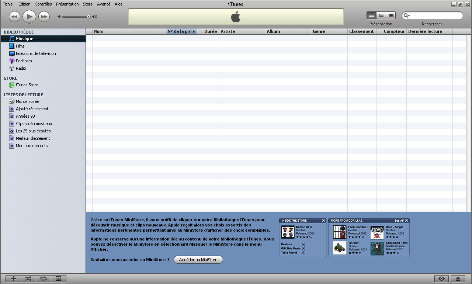
Task: Toggle the artwork viewer button
Action: coord(58,278)
